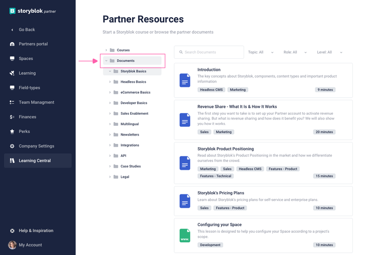Open Company Settings from the sidebar
389x255 pixels.
click(x=38, y=146)
